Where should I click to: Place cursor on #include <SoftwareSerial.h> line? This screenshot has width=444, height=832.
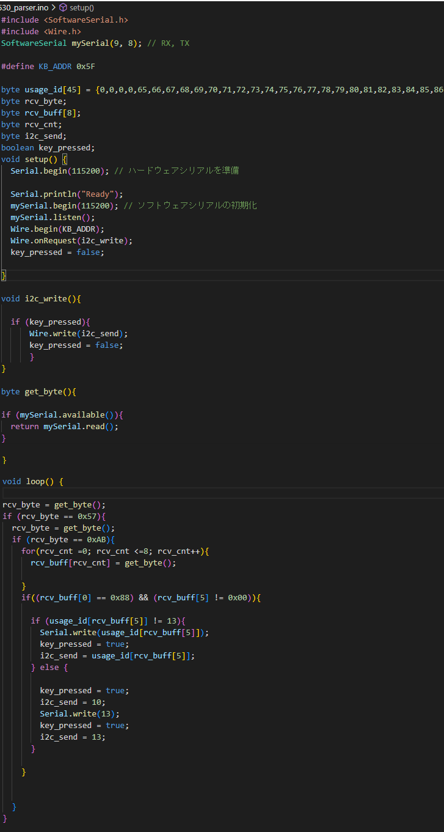pos(64,20)
